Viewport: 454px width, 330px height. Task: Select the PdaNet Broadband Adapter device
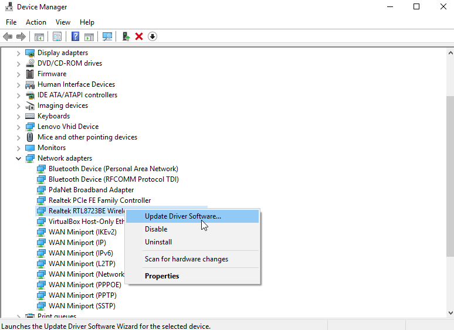[x=91, y=190]
